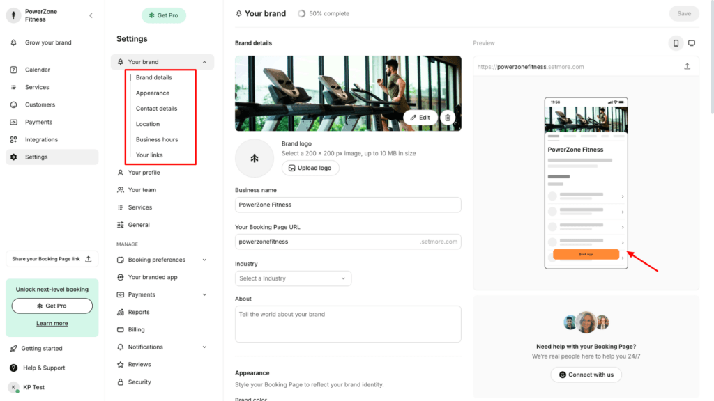Click the Upload logo button
The image size is (714, 401).
point(310,168)
